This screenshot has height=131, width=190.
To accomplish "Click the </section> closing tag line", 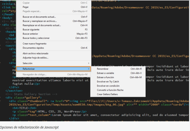I will pyautogui.click(x=14, y=91).
